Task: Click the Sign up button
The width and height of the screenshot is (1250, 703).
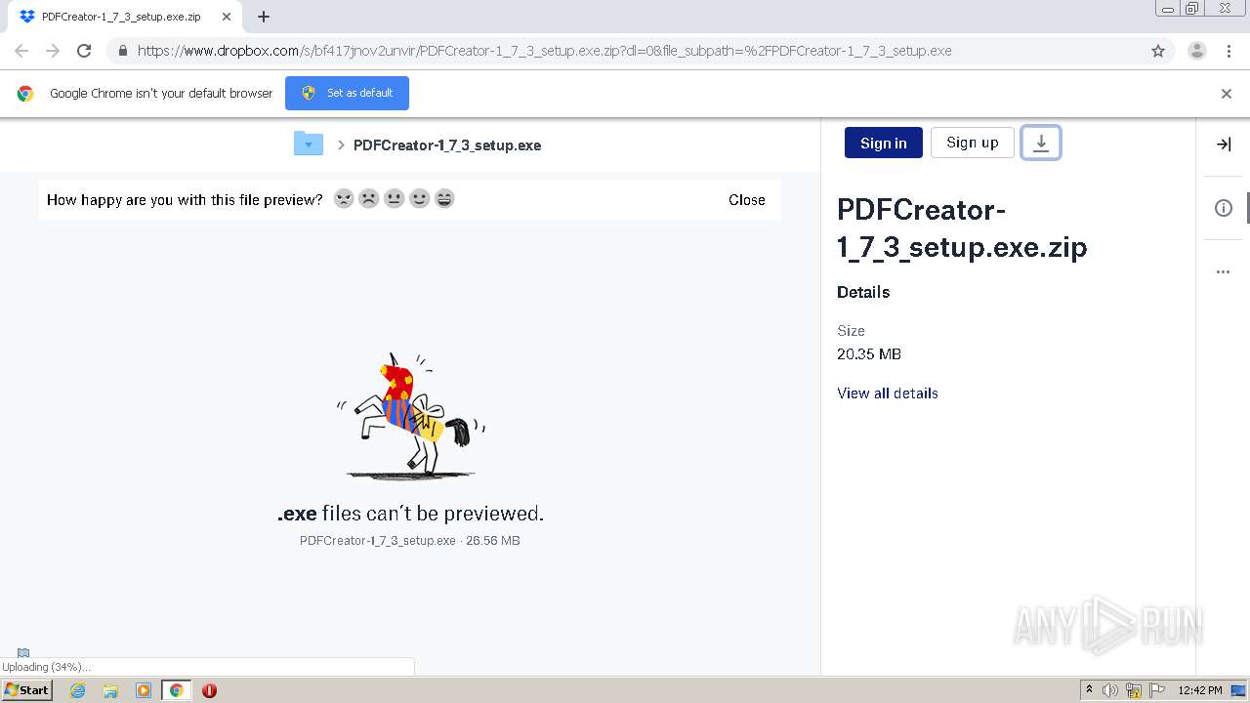Action: coord(973,143)
